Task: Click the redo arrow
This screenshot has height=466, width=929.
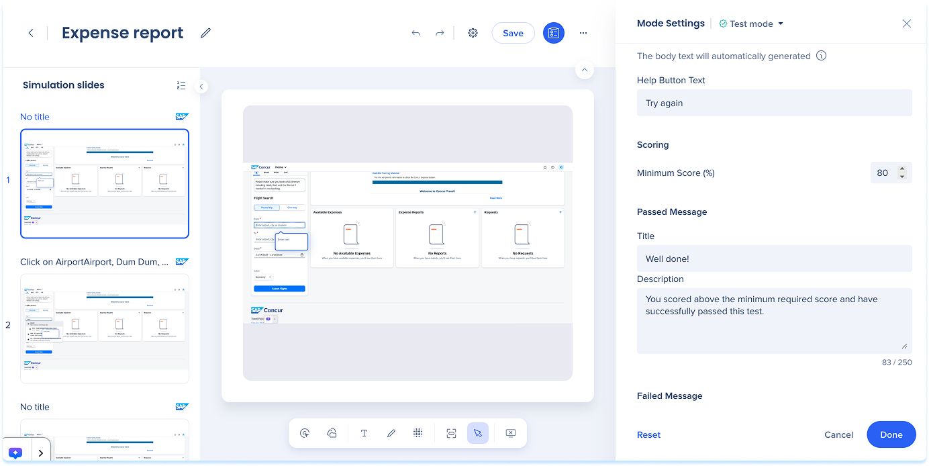Action: click(440, 33)
